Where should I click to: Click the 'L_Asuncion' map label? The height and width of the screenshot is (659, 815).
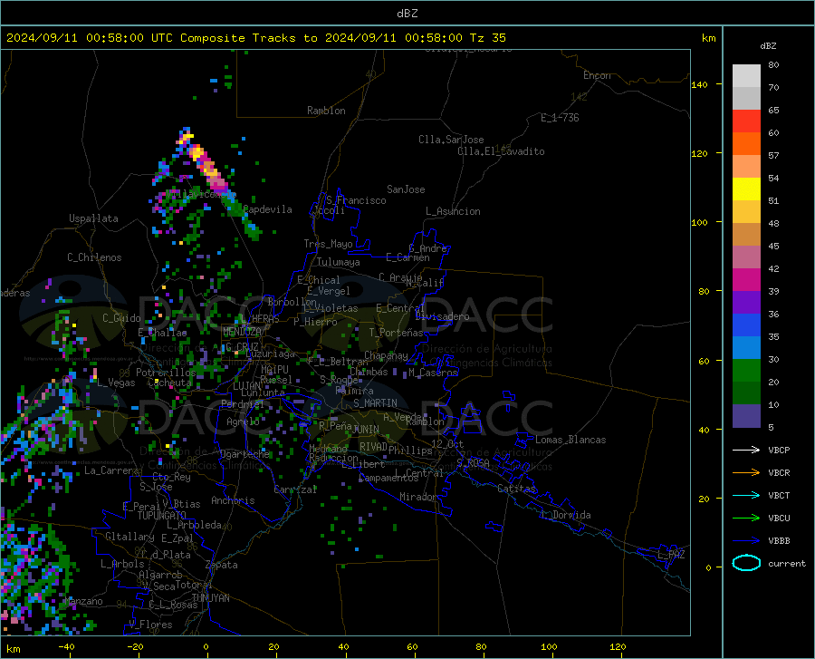[453, 211]
